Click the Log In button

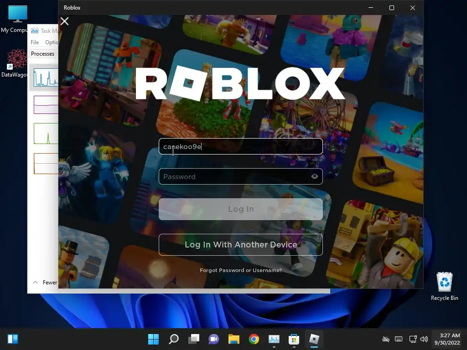pyautogui.click(x=241, y=209)
